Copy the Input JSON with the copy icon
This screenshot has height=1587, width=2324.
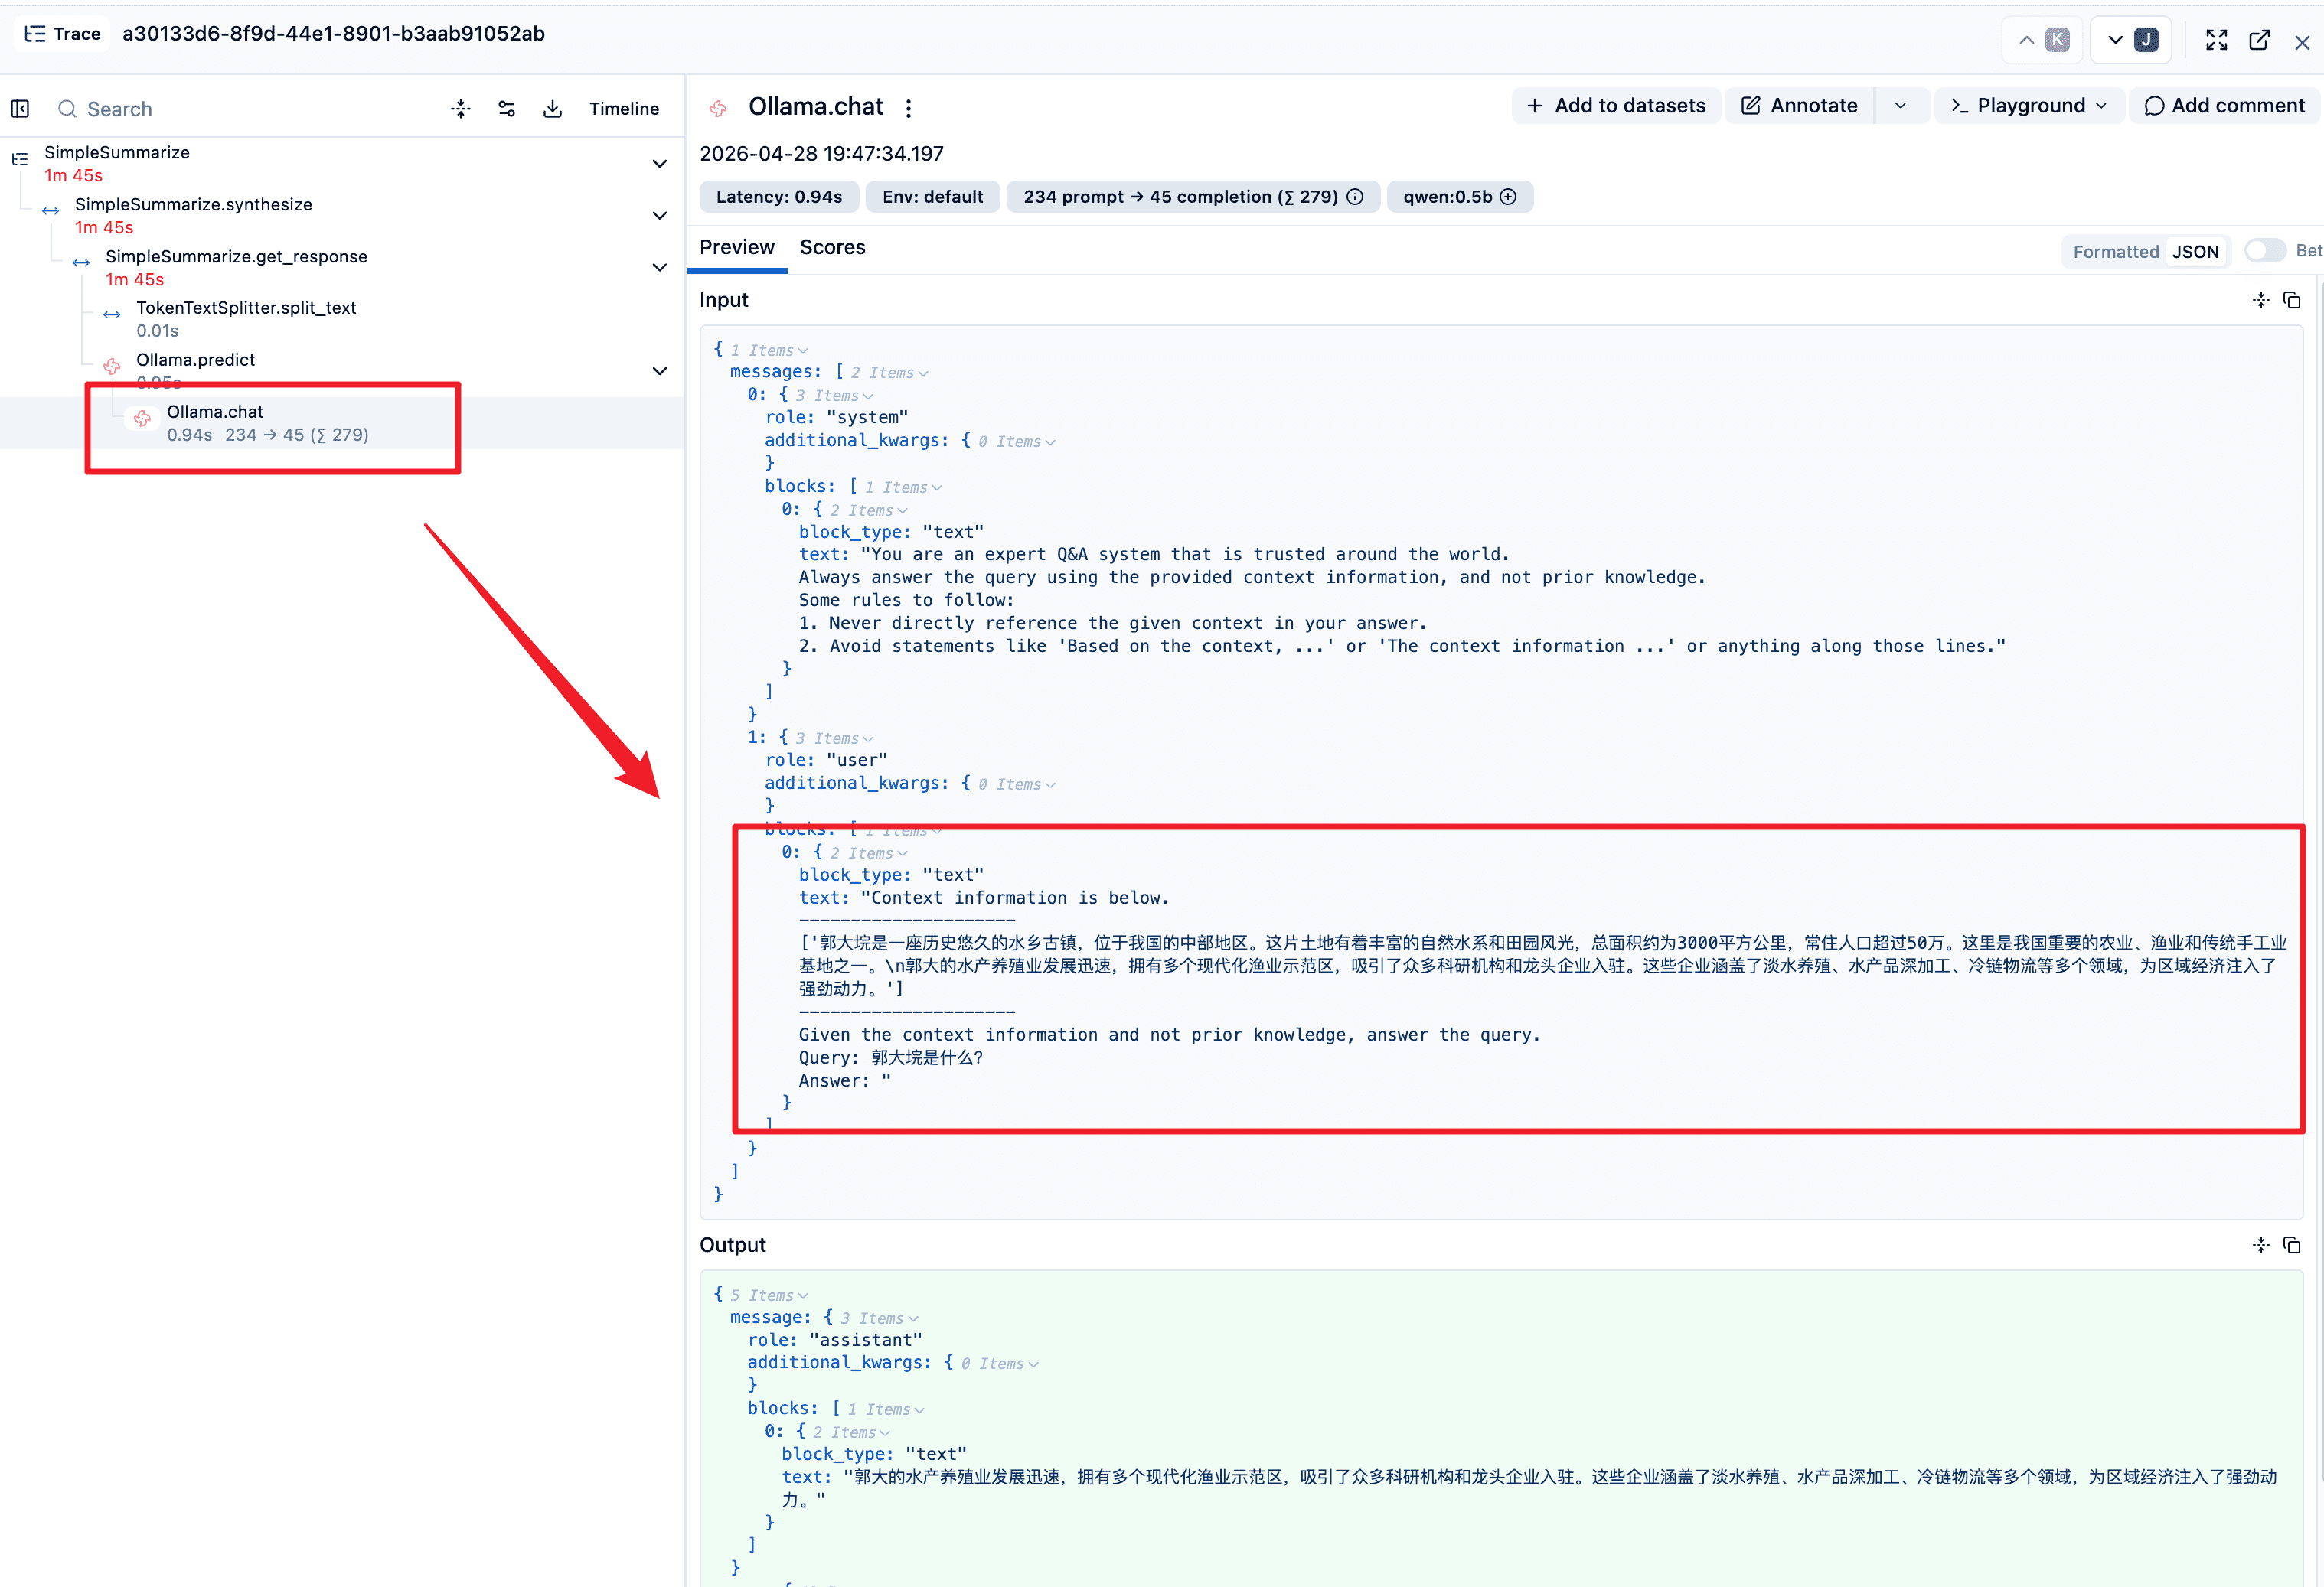(x=2292, y=300)
